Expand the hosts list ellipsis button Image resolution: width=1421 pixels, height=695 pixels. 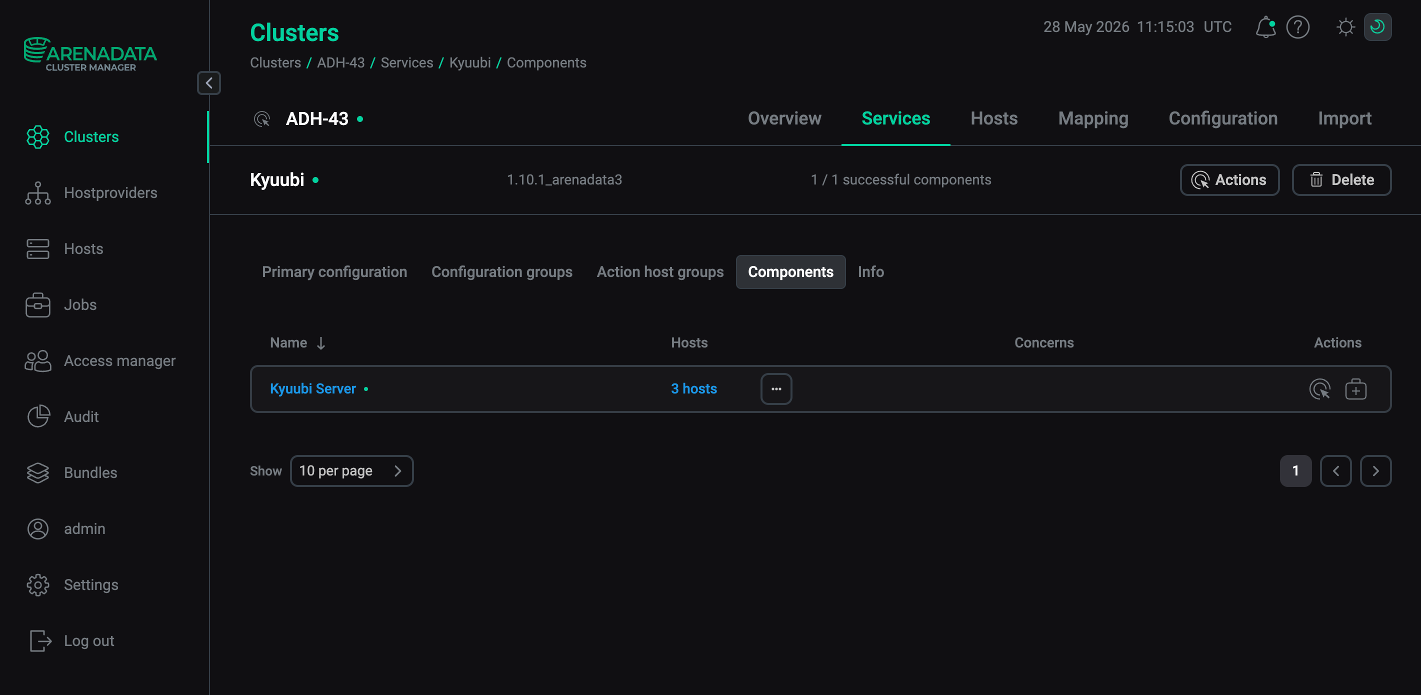776,389
